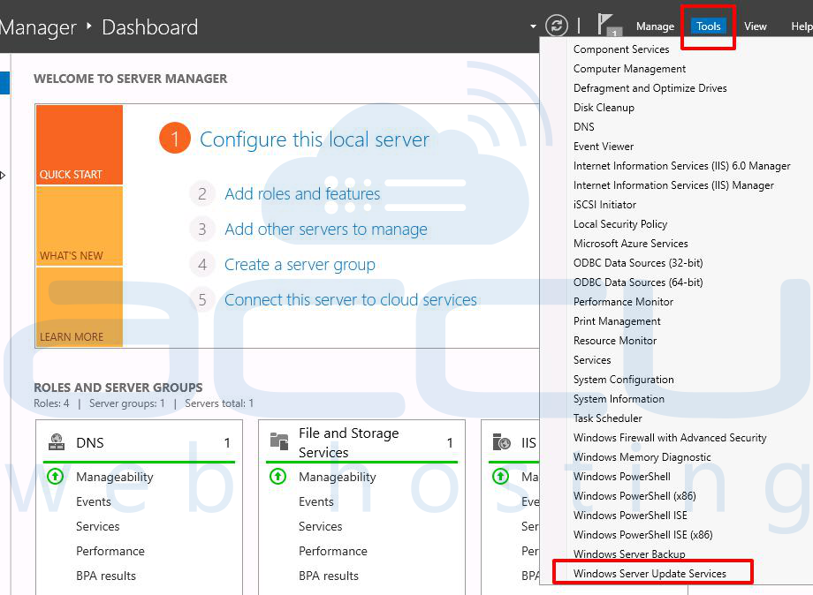This screenshot has height=595, width=813.
Task: Open Local Security Policy
Action: [x=620, y=224]
